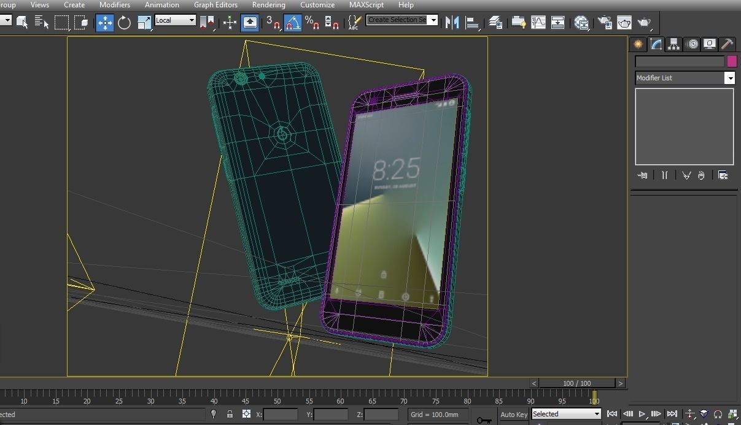Click the magenta object color swatch
This screenshot has width=741, height=425.
click(732, 61)
